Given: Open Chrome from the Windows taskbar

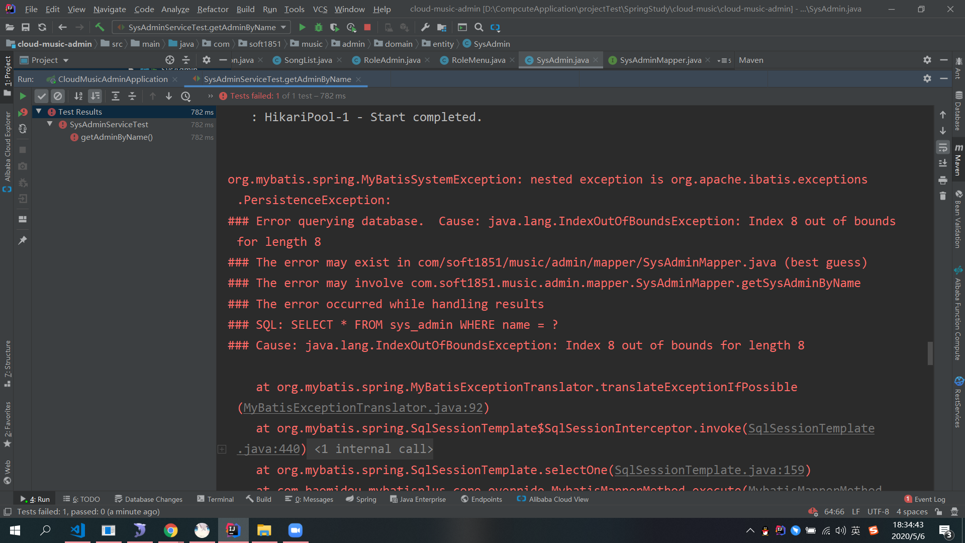Looking at the screenshot, I should pos(170,530).
